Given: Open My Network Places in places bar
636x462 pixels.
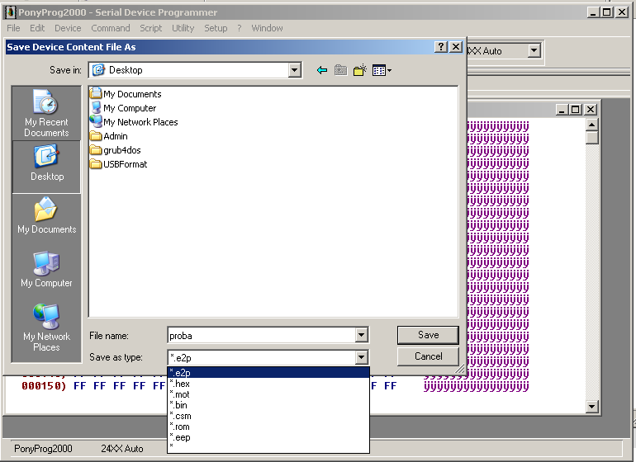Looking at the screenshot, I should 46,328.
